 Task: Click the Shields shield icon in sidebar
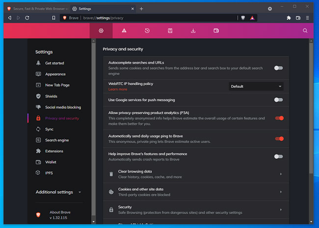(38, 96)
